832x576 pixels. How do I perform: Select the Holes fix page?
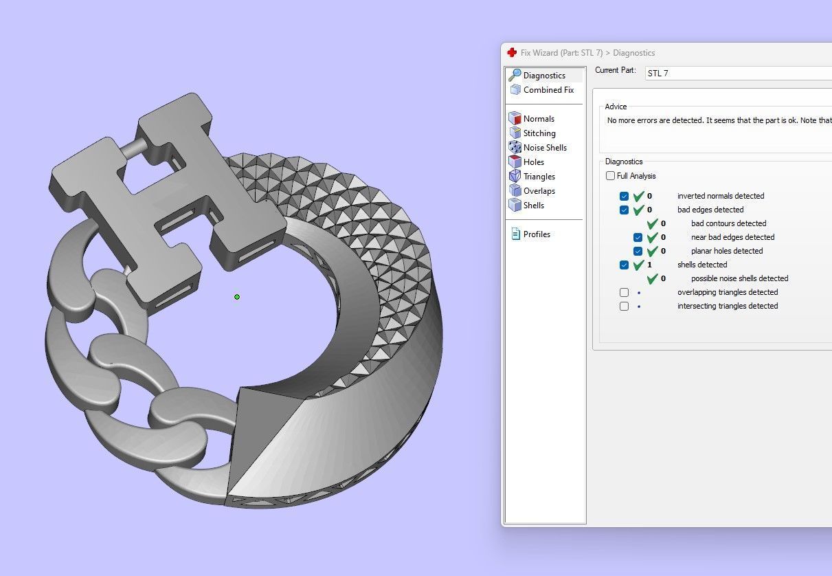point(527,162)
